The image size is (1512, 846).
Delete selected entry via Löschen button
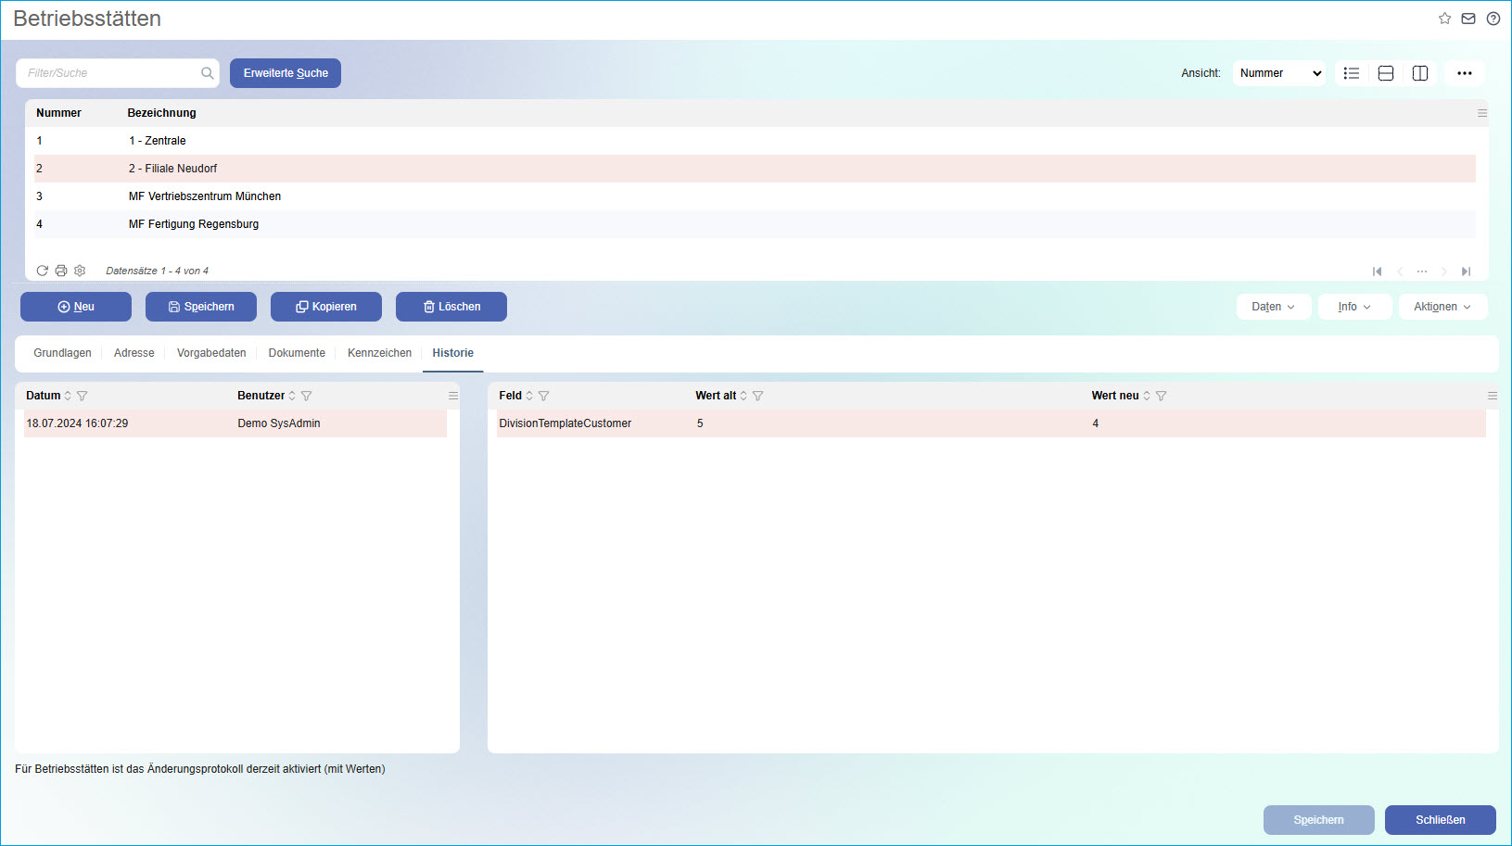[451, 307]
